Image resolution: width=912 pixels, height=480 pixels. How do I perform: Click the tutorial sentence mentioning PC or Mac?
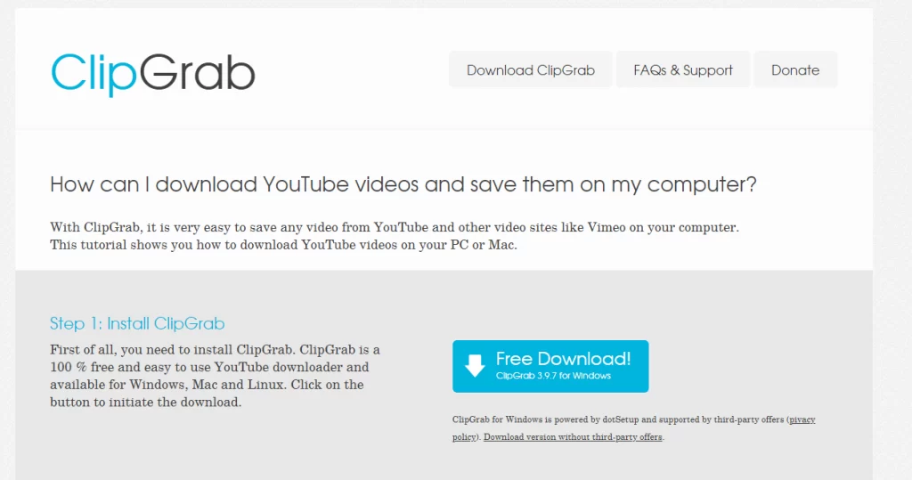pyautogui.click(x=283, y=244)
